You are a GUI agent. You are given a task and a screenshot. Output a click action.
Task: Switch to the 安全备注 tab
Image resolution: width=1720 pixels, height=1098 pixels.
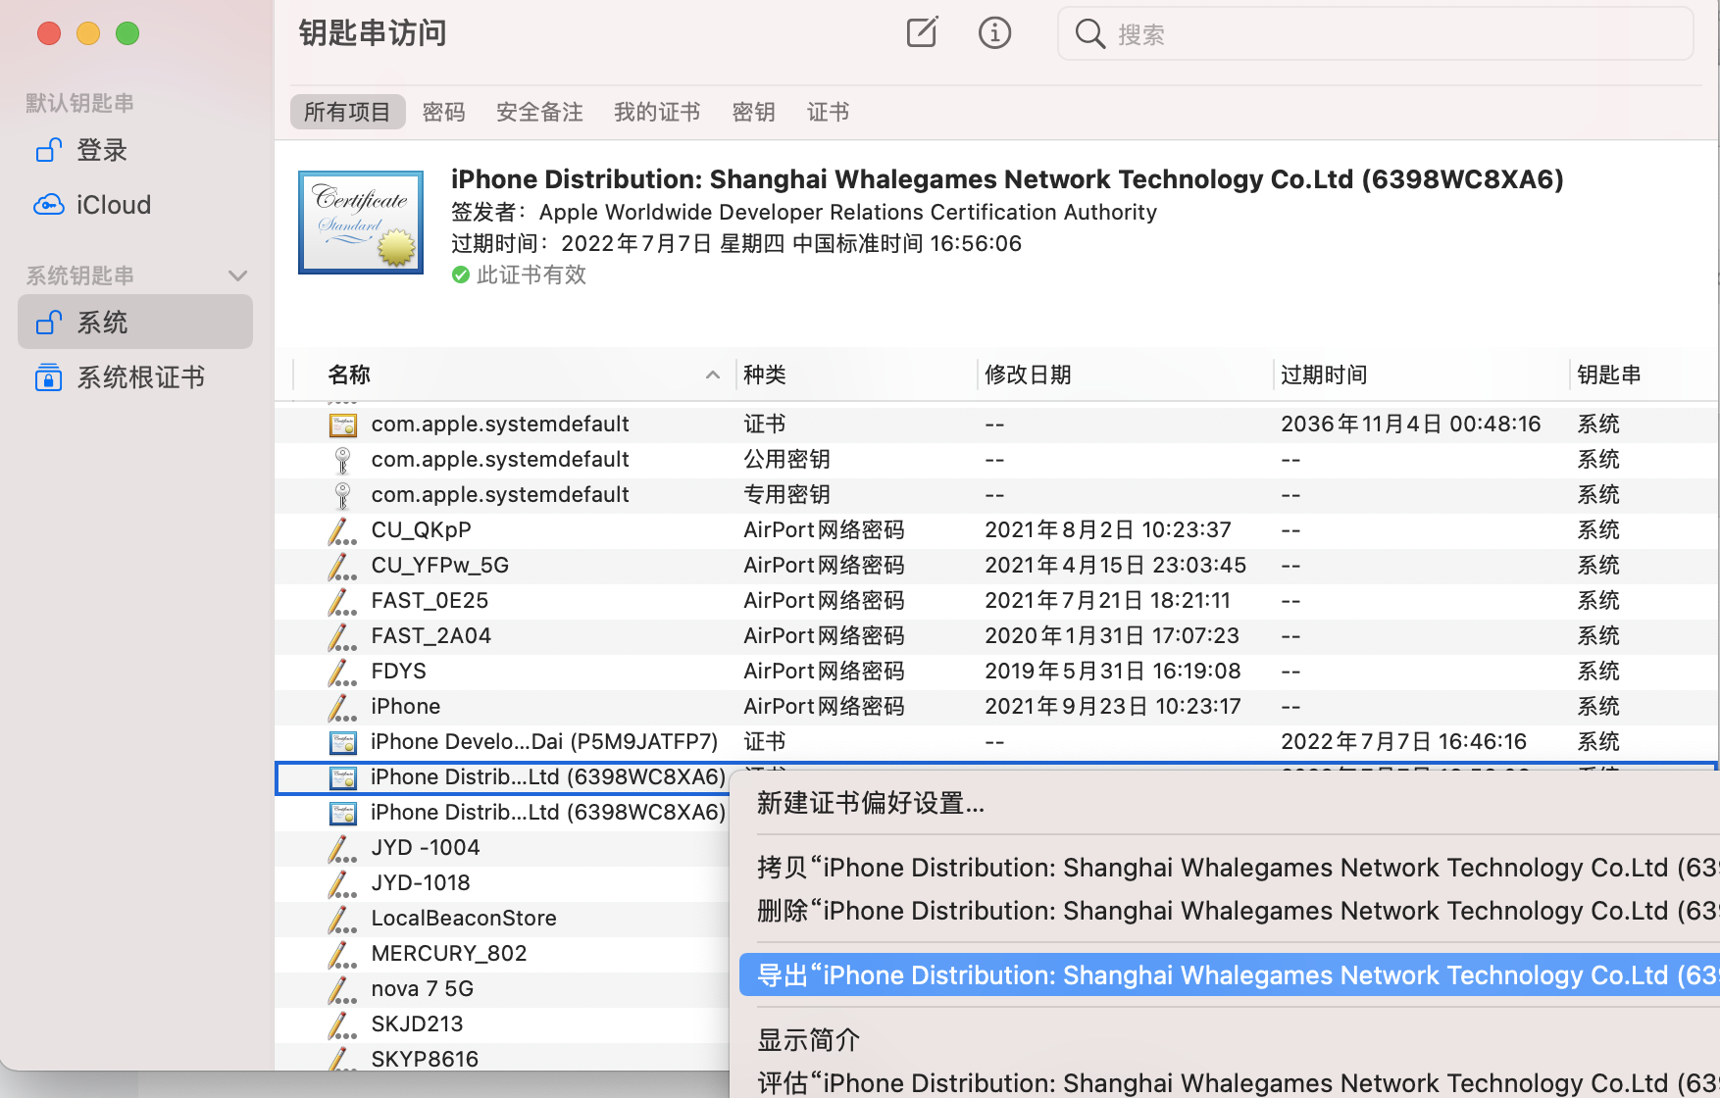click(x=539, y=112)
